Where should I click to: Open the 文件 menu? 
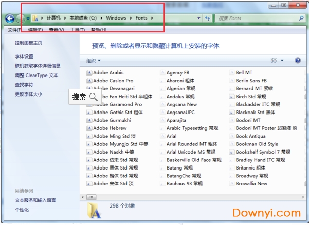click(14, 30)
